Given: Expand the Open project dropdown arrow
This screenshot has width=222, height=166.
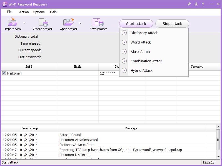Looking at the screenshot, I should [x=80, y=23].
